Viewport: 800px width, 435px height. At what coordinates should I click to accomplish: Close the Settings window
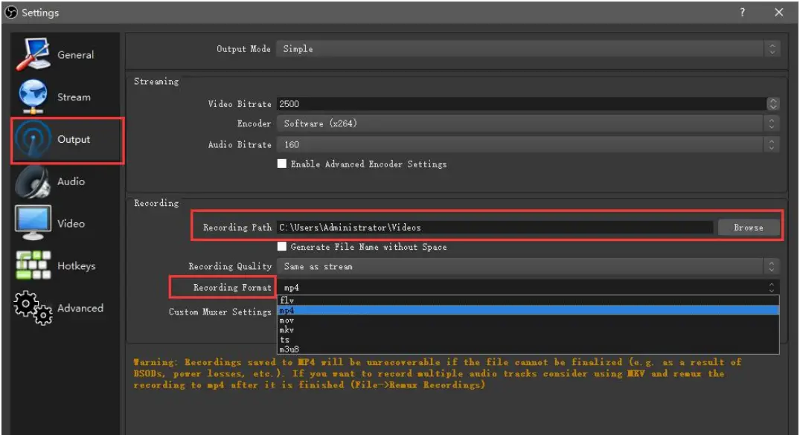[778, 12]
